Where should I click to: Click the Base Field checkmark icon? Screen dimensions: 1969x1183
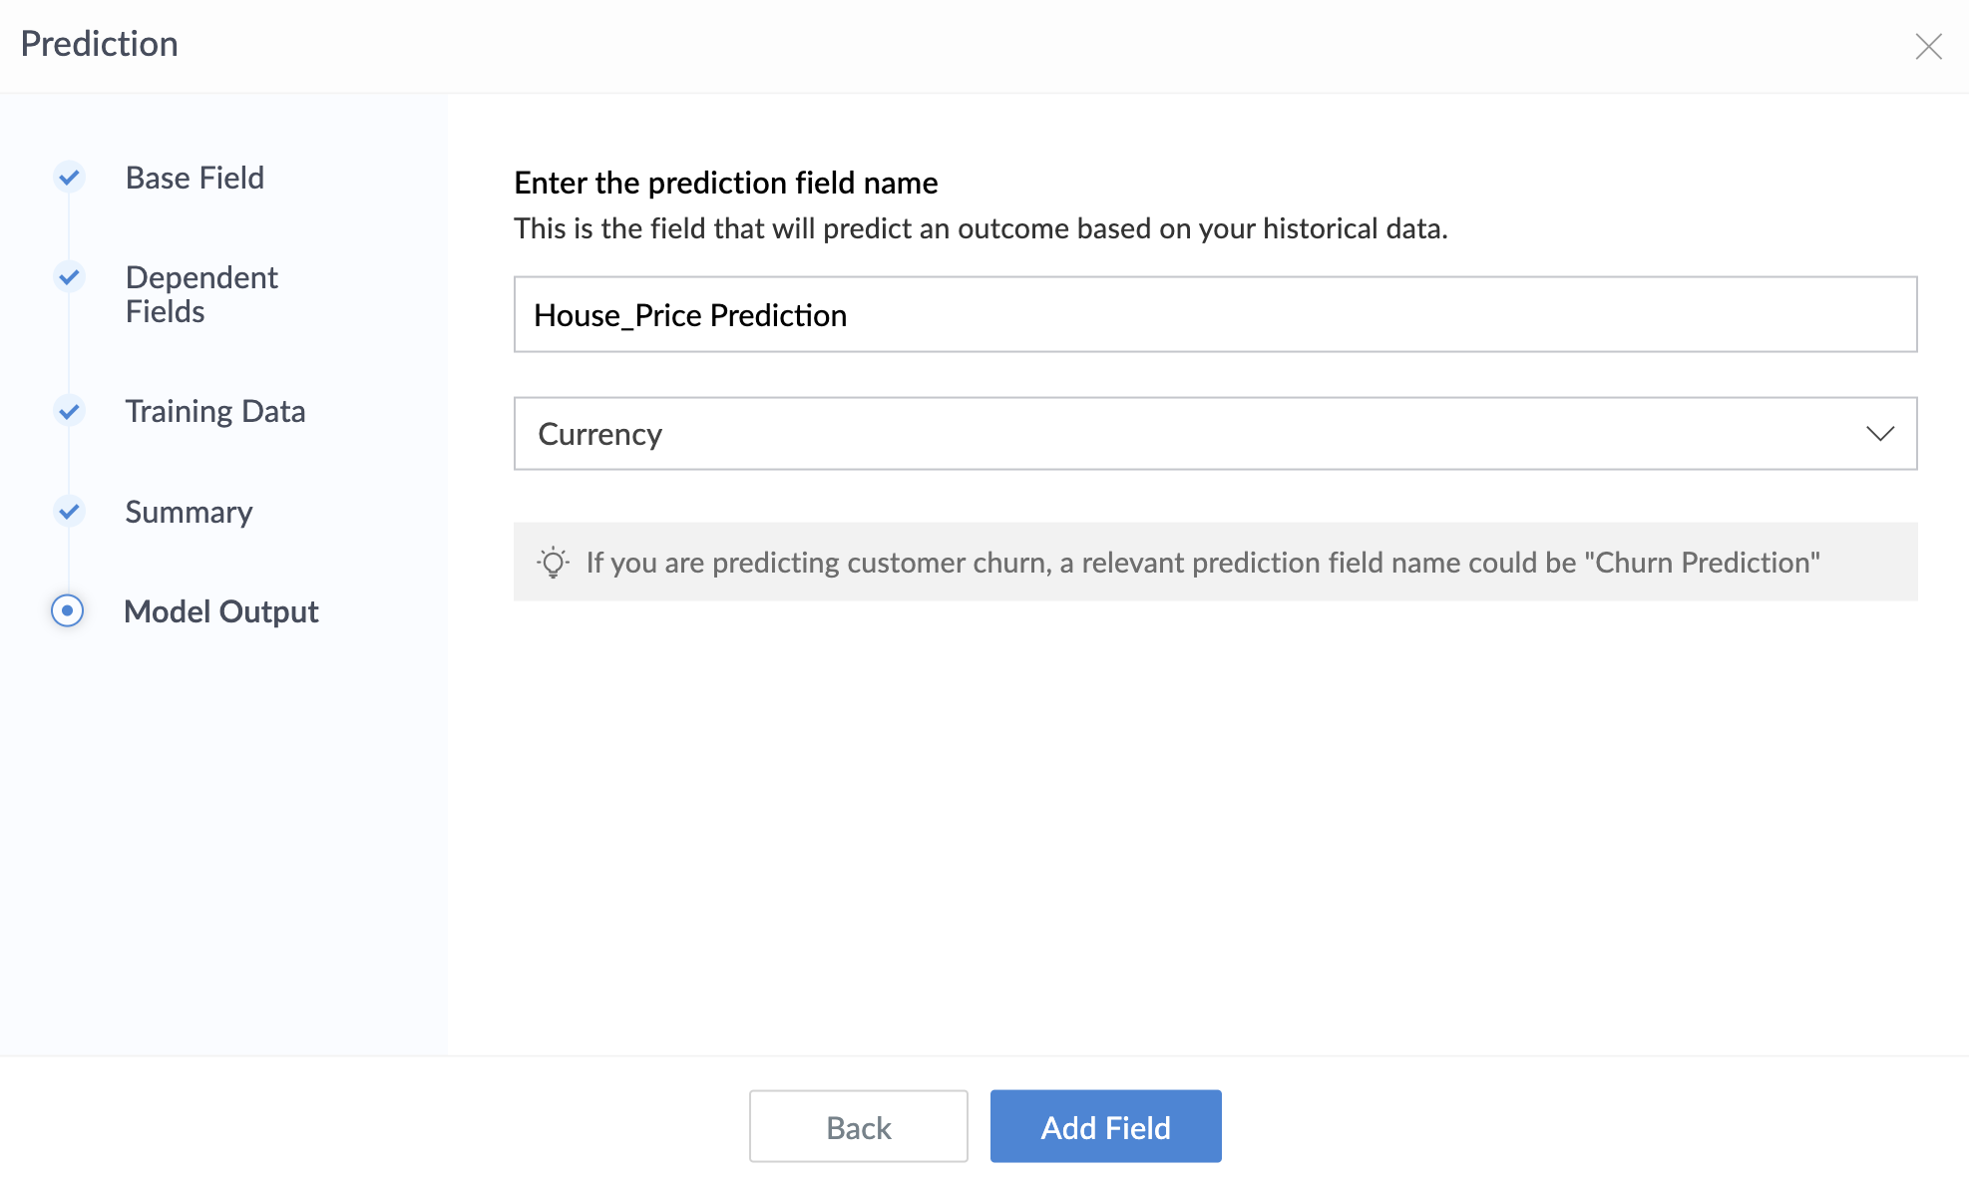point(69,178)
